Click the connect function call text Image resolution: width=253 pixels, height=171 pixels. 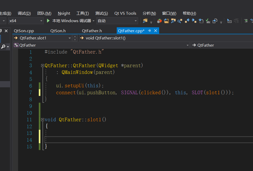coord(66,93)
